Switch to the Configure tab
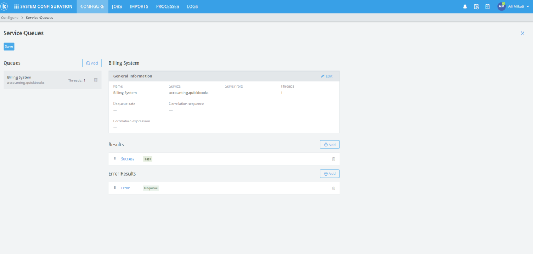The height and width of the screenshot is (254, 533). coord(92,6)
